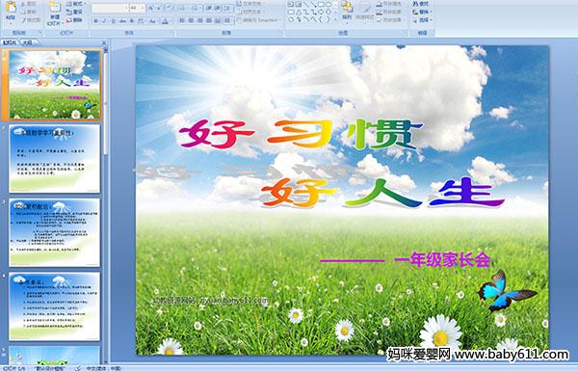This screenshot has width=578, height=371.
Task: Click the Paste clipboard icon
Action: click(x=11, y=7)
